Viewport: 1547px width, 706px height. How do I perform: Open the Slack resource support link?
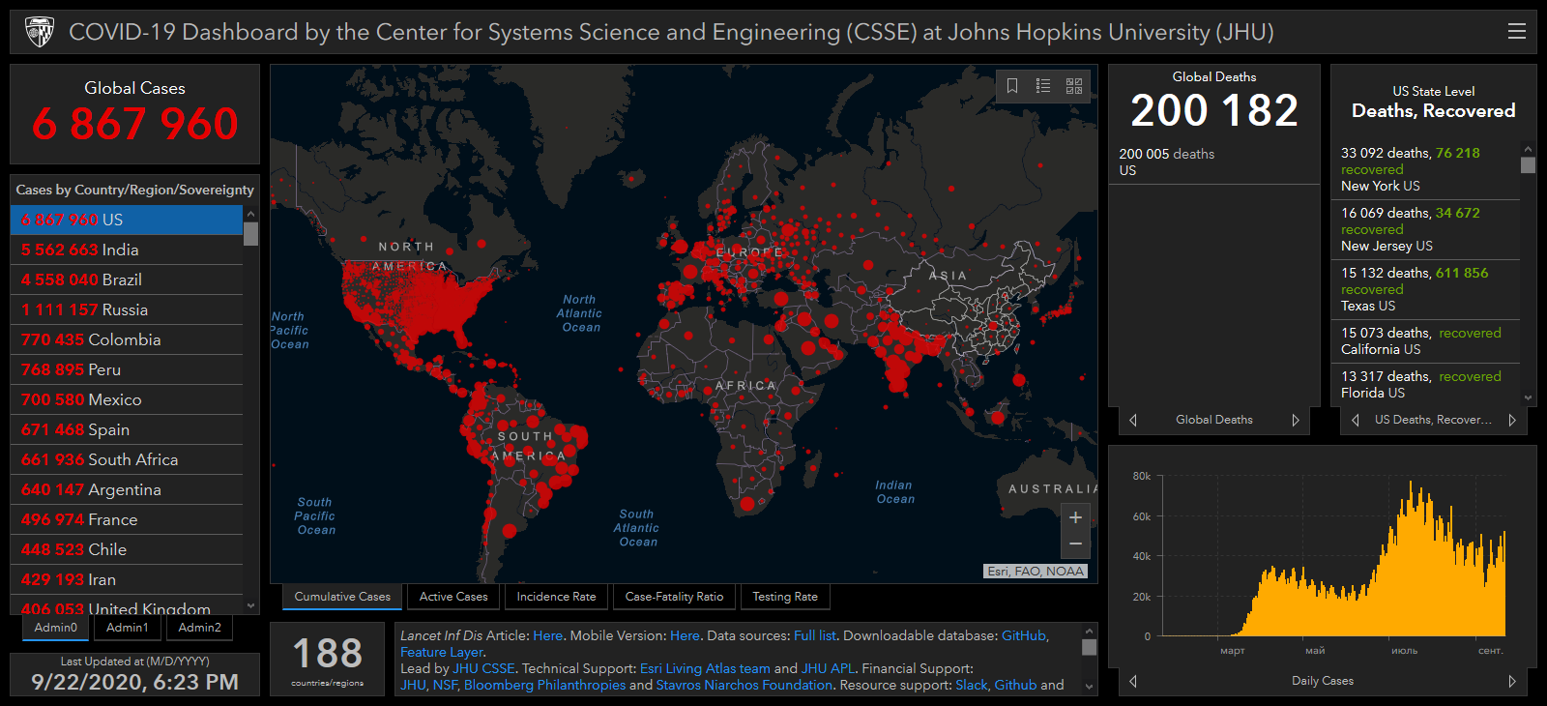point(972,685)
